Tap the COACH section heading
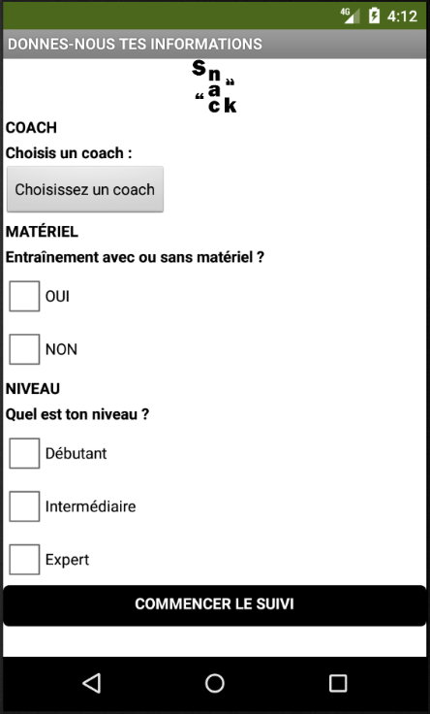Screen dimensions: 430x714 click(31, 128)
